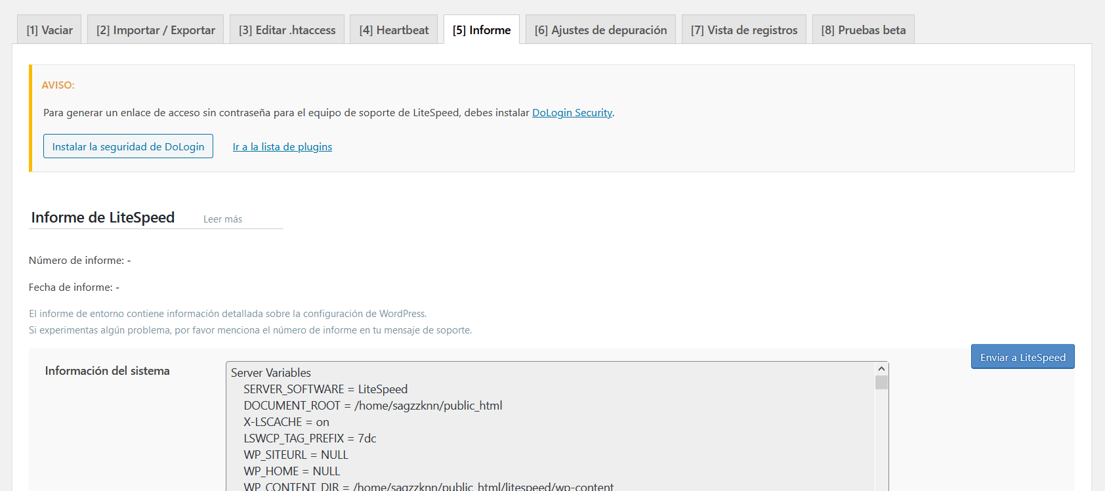
Task: Switch to [7] Vista de registros tab
Action: (744, 30)
